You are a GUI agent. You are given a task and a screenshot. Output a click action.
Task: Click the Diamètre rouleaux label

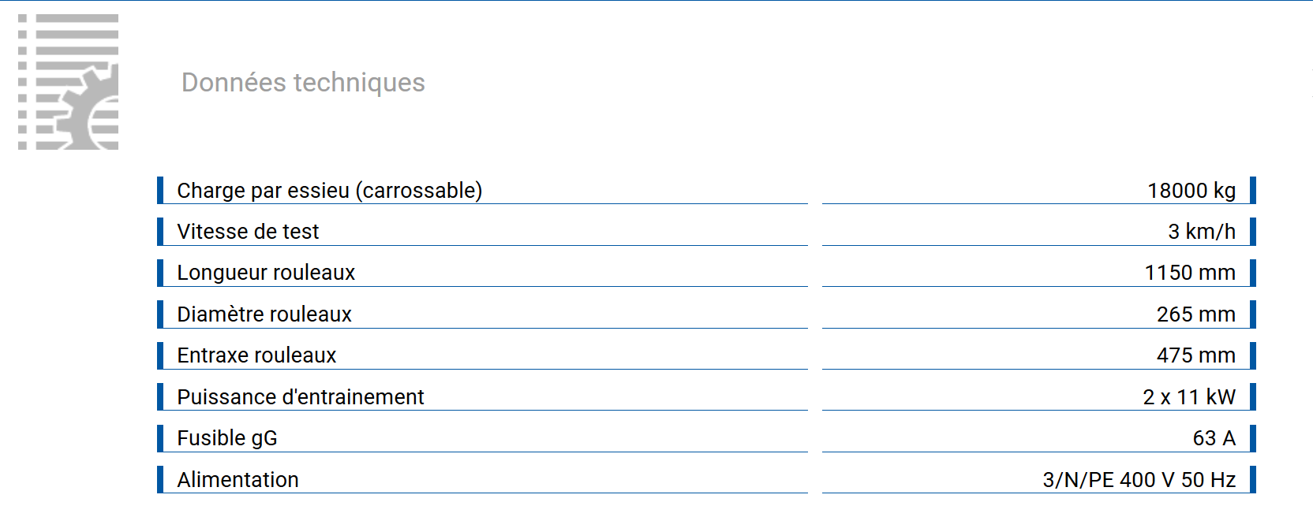pyautogui.click(x=264, y=314)
